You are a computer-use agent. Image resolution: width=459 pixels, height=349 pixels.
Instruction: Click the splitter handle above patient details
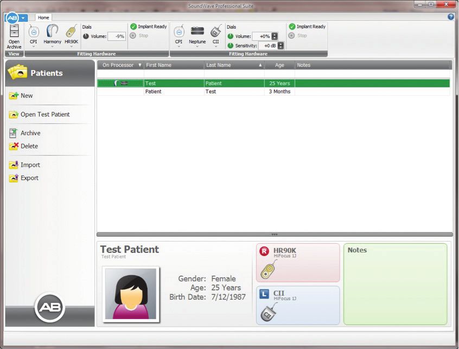(x=275, y=234)
